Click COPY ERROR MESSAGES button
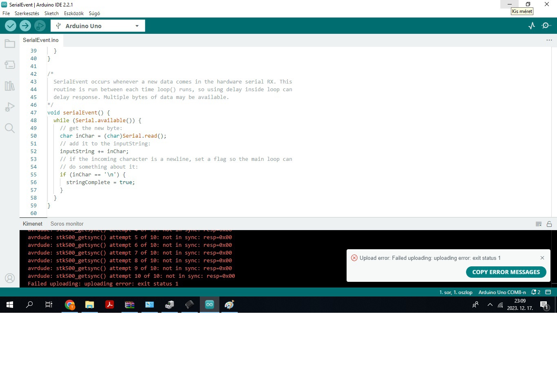 click(x=506, y=272)
